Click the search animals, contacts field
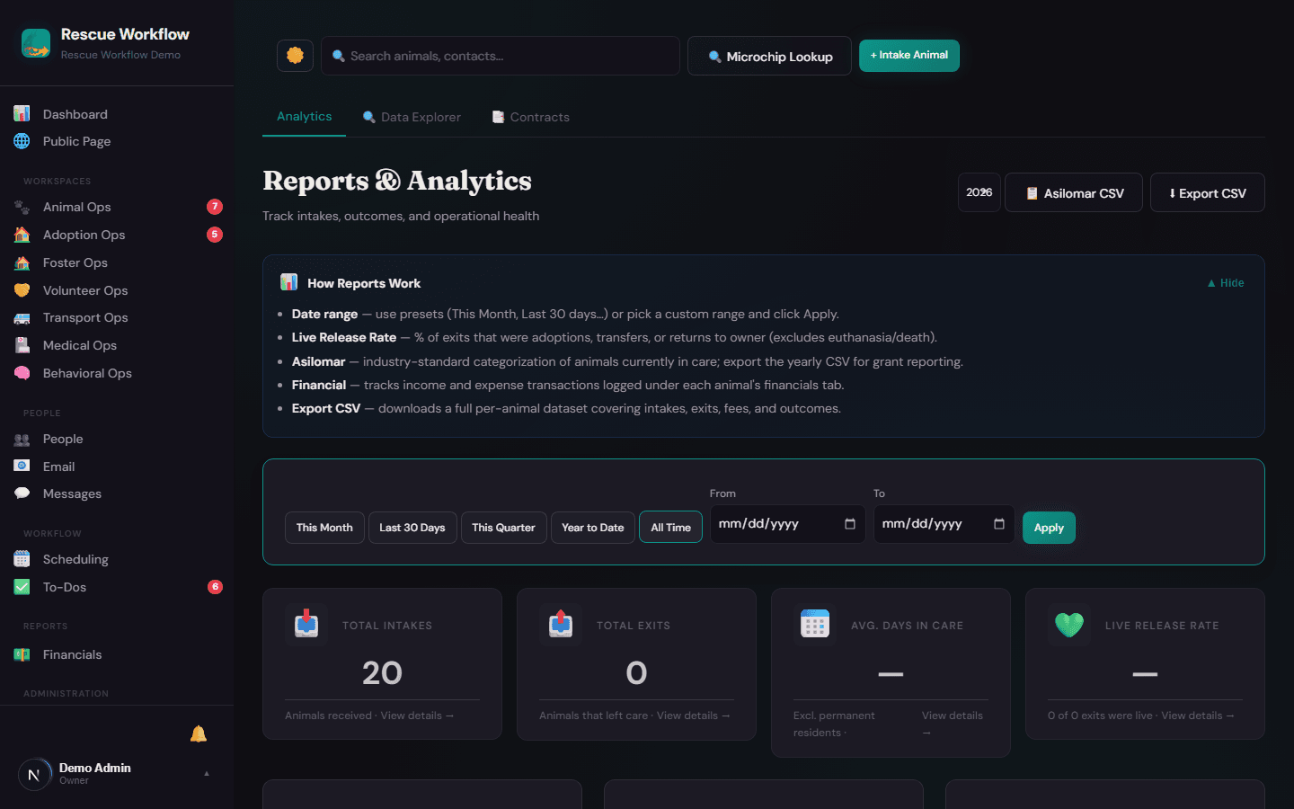Screen dimensions: 1294x809 (501, 56)
